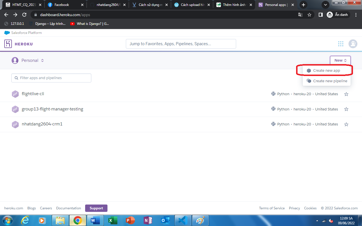Expand the Personal account switcher
Image resolution: width=362 pixels, height=226 pixels.
28,60
